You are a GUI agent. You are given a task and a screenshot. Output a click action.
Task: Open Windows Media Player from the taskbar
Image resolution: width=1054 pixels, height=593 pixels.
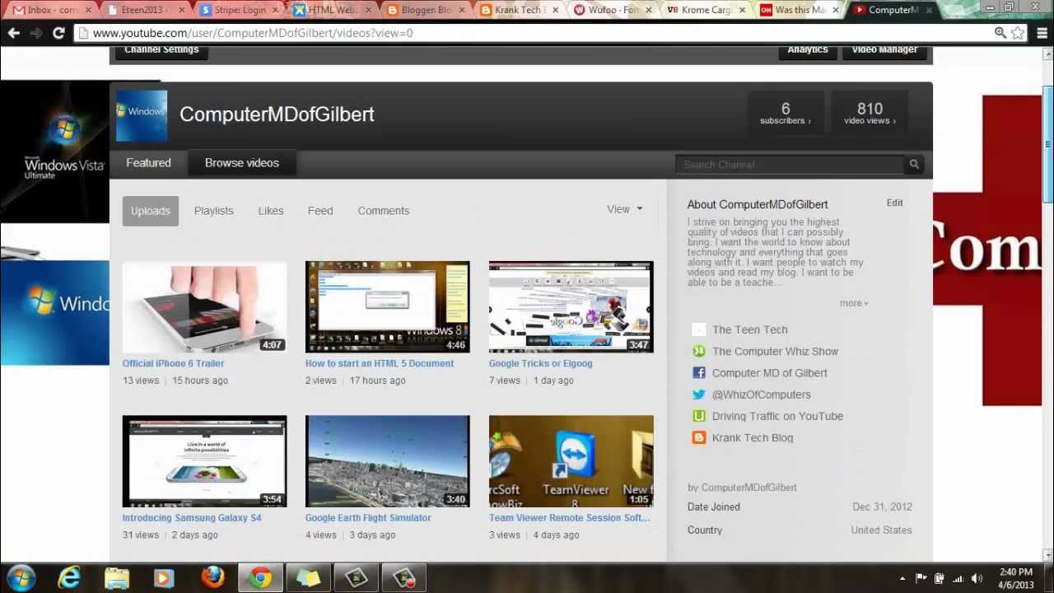[164, 578]
